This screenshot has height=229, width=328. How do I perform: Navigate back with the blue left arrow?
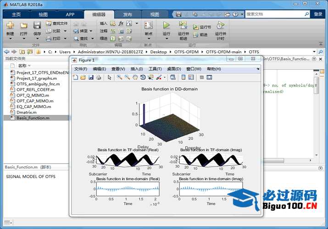pyautogui.click(x=7, y=52)
